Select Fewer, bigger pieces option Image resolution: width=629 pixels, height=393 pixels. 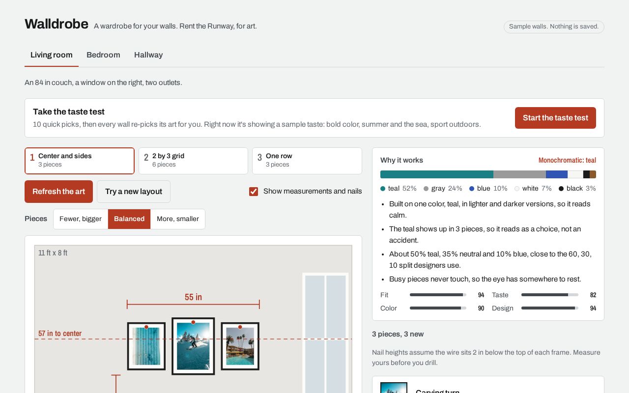pos(81,219)
